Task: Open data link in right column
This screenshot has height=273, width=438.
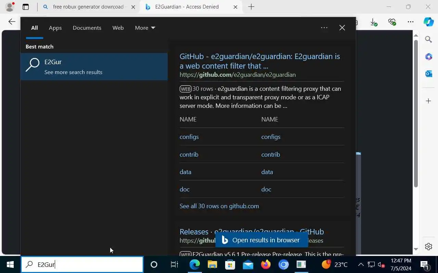Action: tap(267, 172)
